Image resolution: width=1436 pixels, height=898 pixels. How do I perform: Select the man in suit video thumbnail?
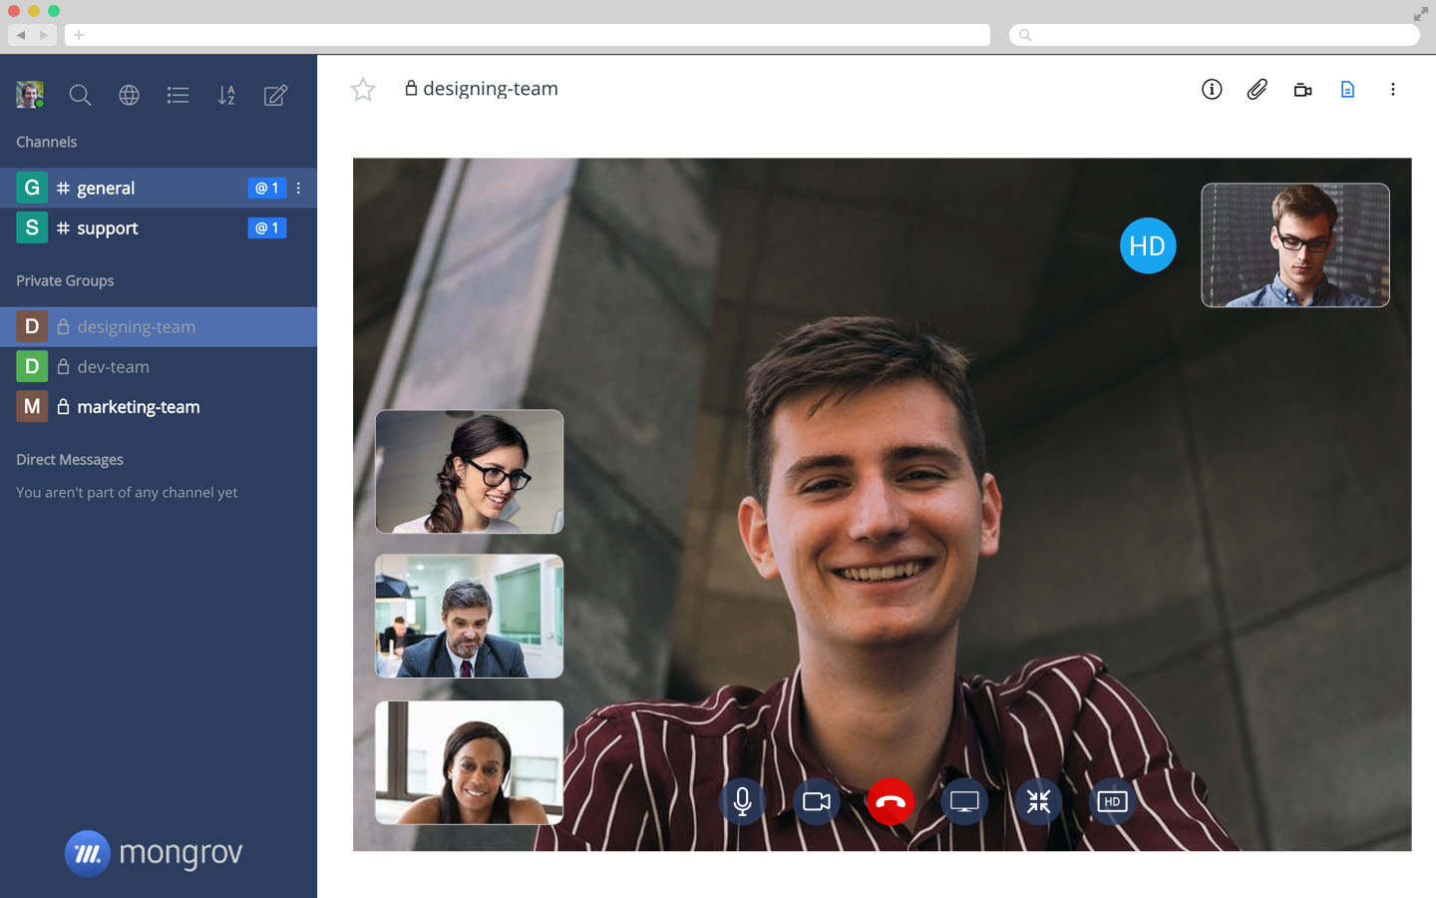tap(469, 616)
